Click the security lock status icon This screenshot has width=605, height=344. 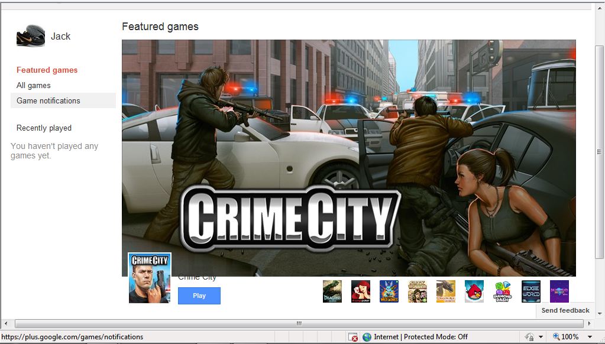coord(529,337)
